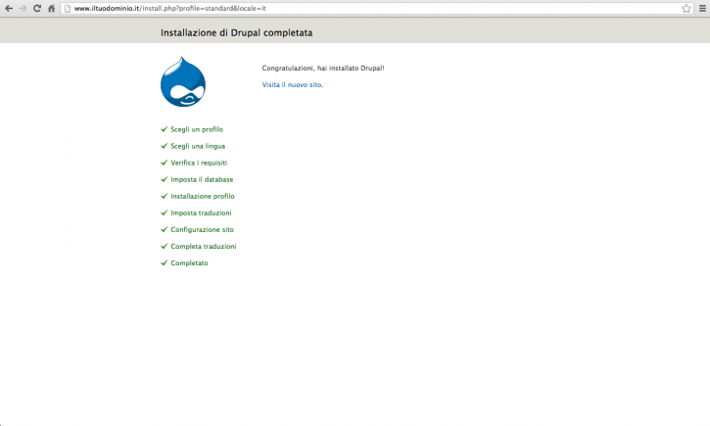The height and width of the screenshot is (426, 710).
Task: Go back with the browser back arrow
Action: click(8, 8)
